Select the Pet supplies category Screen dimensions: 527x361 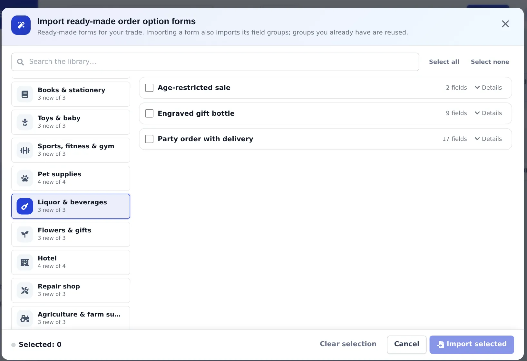tap(71, 178)
